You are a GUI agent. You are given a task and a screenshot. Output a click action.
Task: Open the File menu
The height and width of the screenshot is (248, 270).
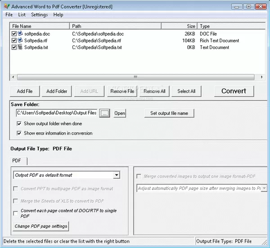pos(9,15)
